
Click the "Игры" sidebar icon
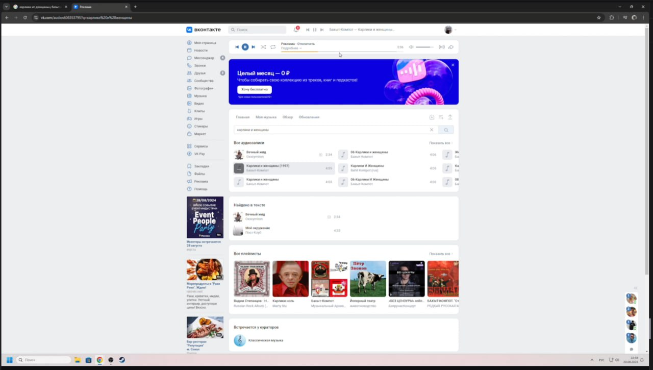click(189, 118)
